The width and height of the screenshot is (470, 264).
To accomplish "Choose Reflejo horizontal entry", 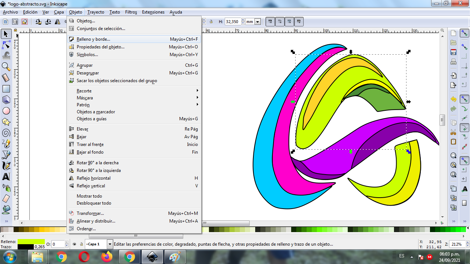I will coord(134,178).
